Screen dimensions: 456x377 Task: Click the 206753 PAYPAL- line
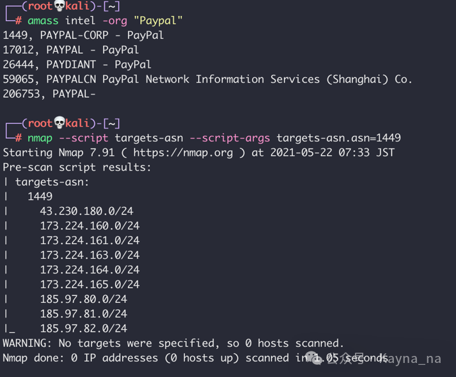(49, 94)
